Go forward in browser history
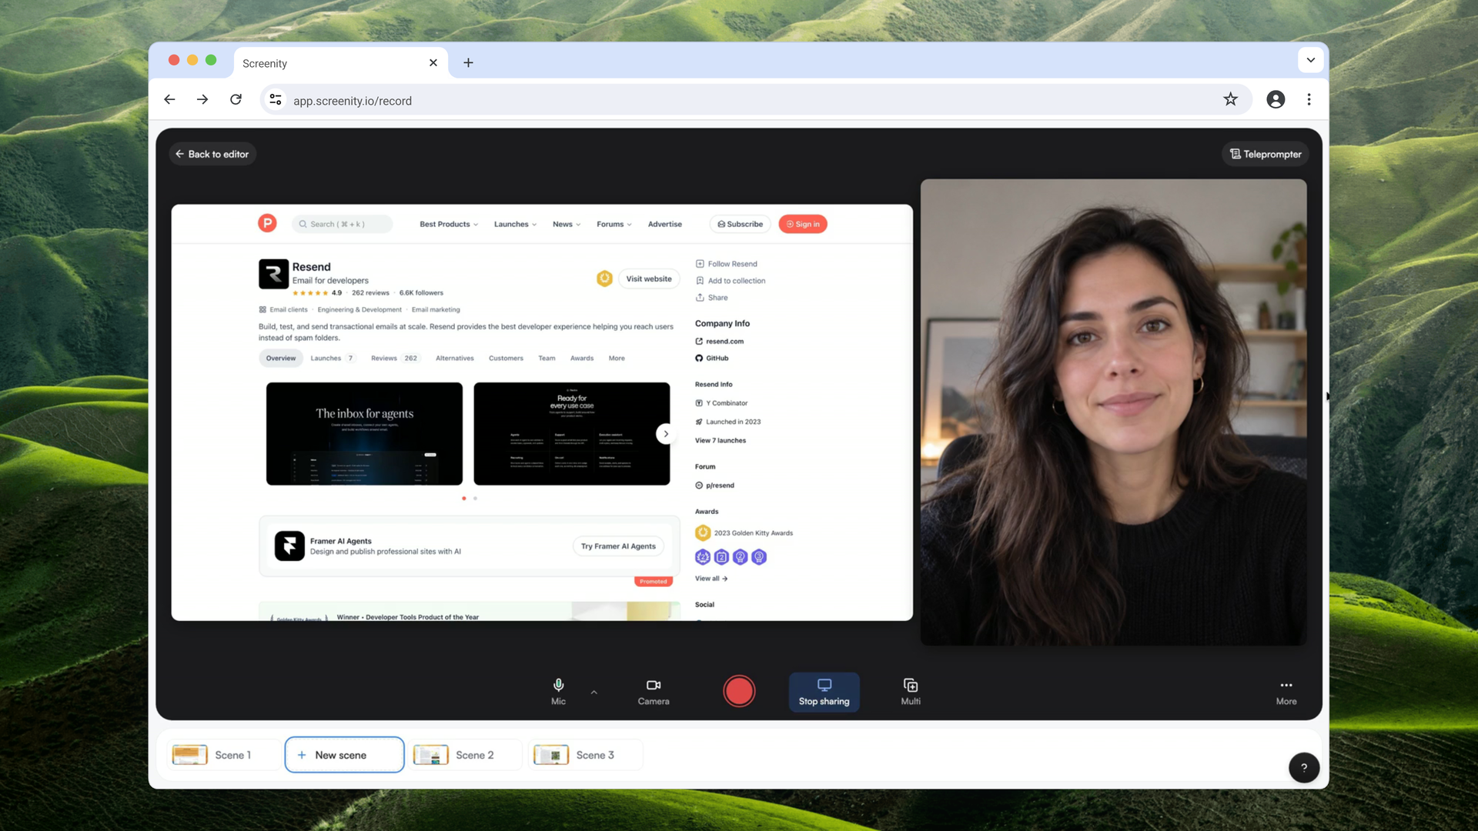This screenshot has height=831, width=1478. [x=202, y=99]
